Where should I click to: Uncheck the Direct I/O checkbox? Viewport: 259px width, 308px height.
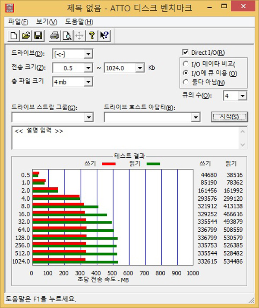click(186, 53)
